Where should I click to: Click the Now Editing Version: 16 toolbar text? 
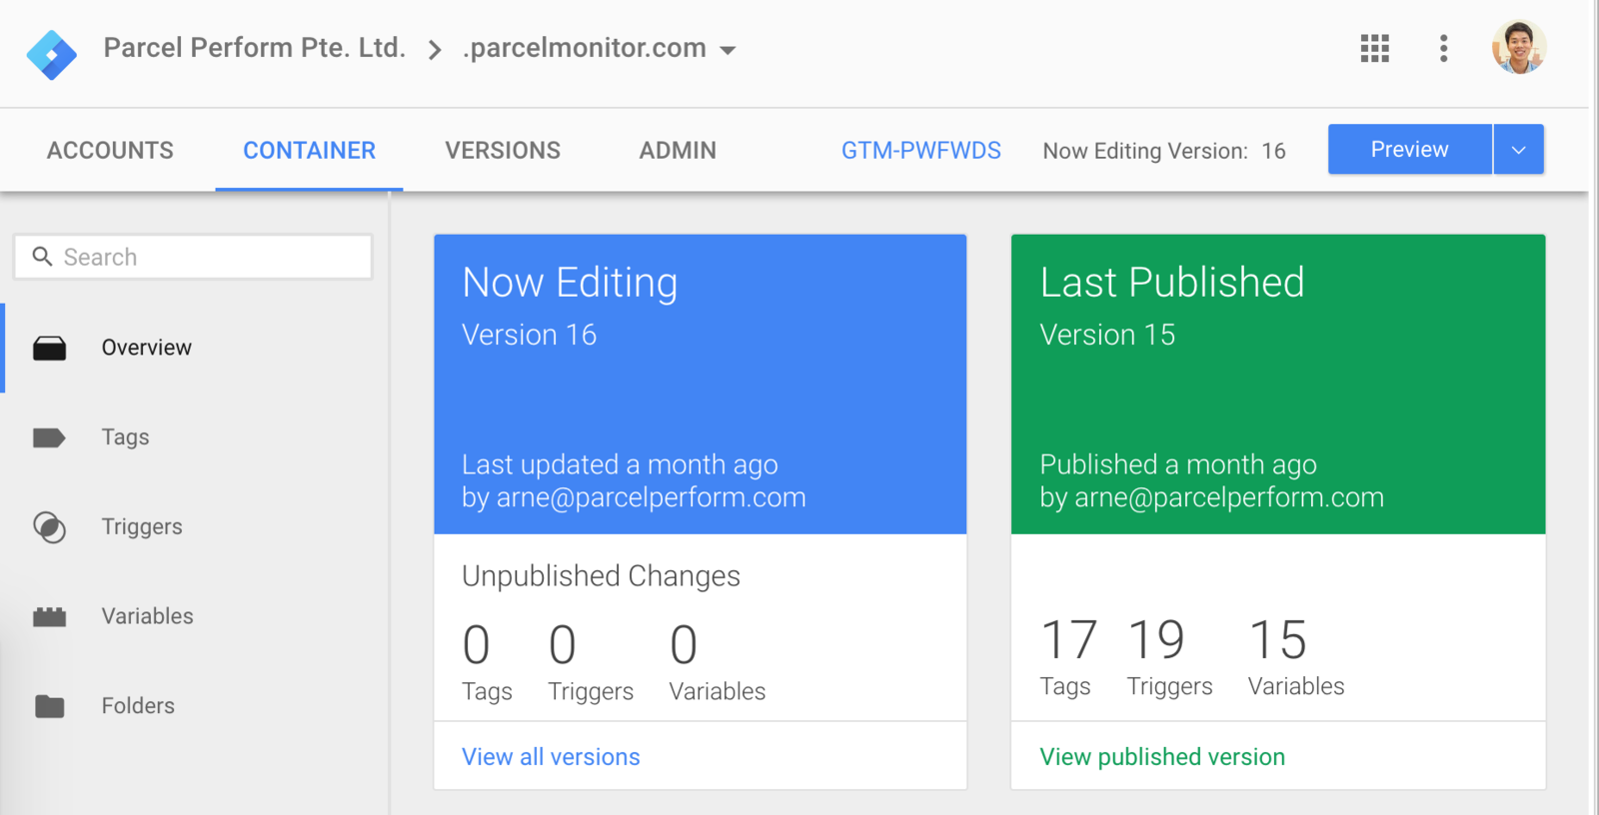point(1163,151)
